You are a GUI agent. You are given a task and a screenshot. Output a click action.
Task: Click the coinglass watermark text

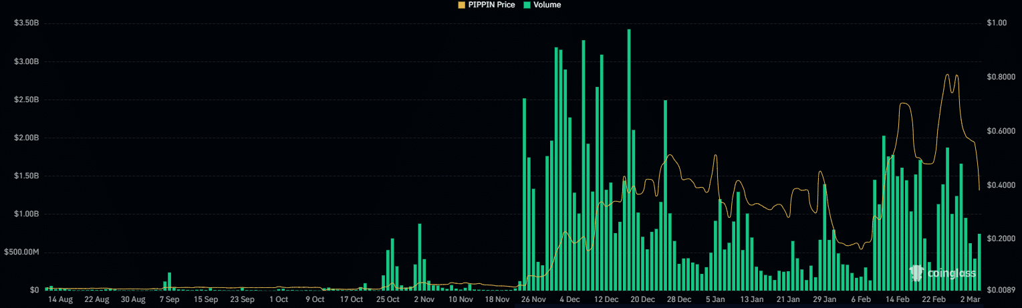coord(950,273)
